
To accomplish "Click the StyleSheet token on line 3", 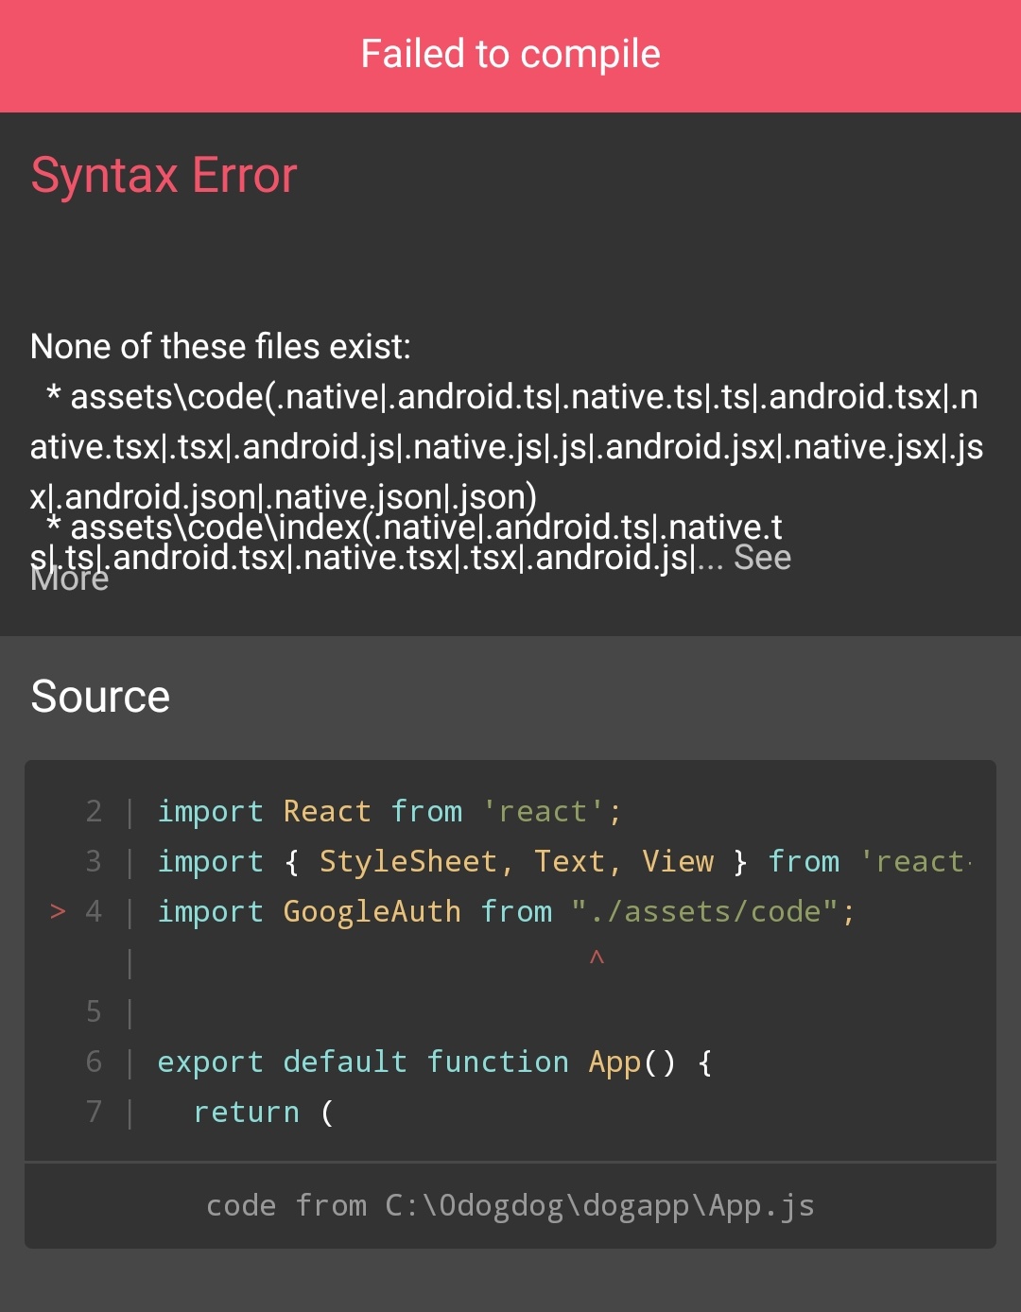I will (409, 861).
